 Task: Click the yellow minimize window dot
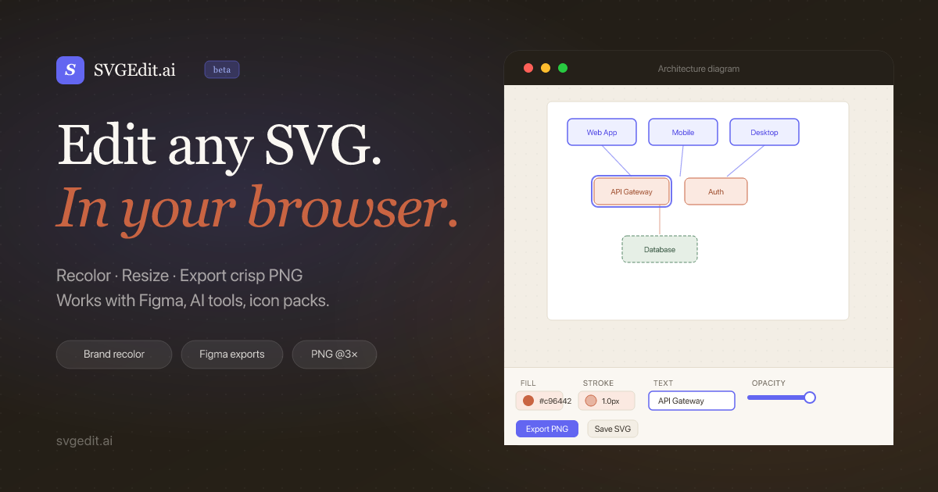[x=546, y=69]
